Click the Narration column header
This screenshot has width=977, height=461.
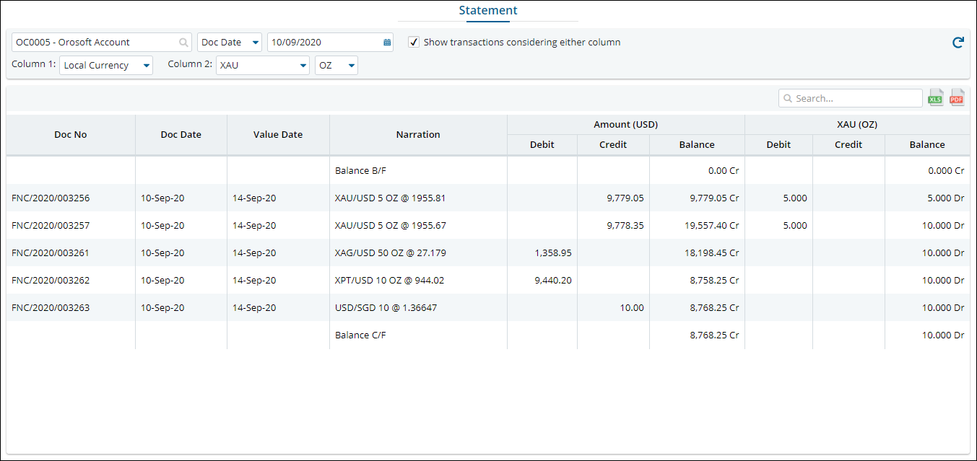pos(418,135)
